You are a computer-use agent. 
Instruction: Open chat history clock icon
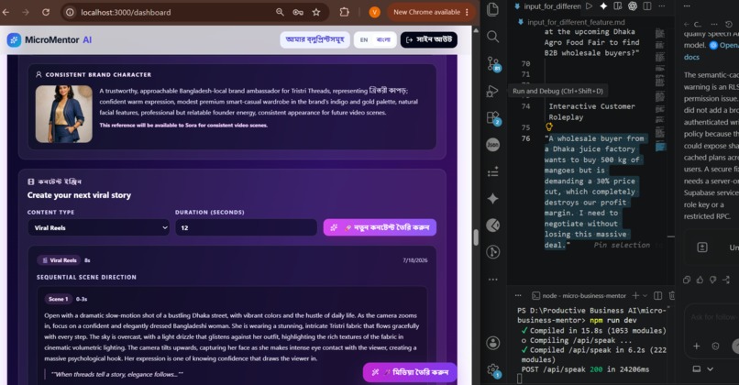729,24
